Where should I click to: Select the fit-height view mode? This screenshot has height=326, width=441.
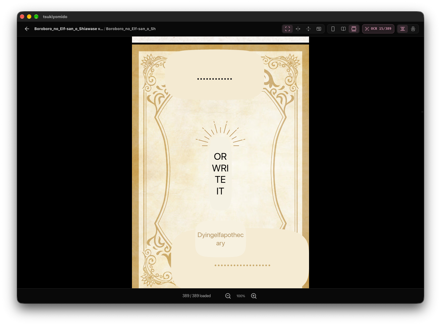[x=308, y=29]
